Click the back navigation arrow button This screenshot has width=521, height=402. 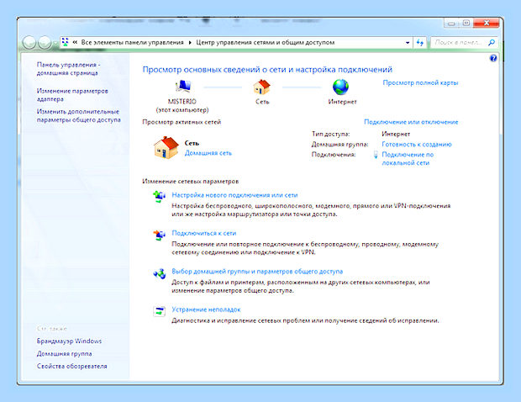pyautogui.click(x=29, y=43)
